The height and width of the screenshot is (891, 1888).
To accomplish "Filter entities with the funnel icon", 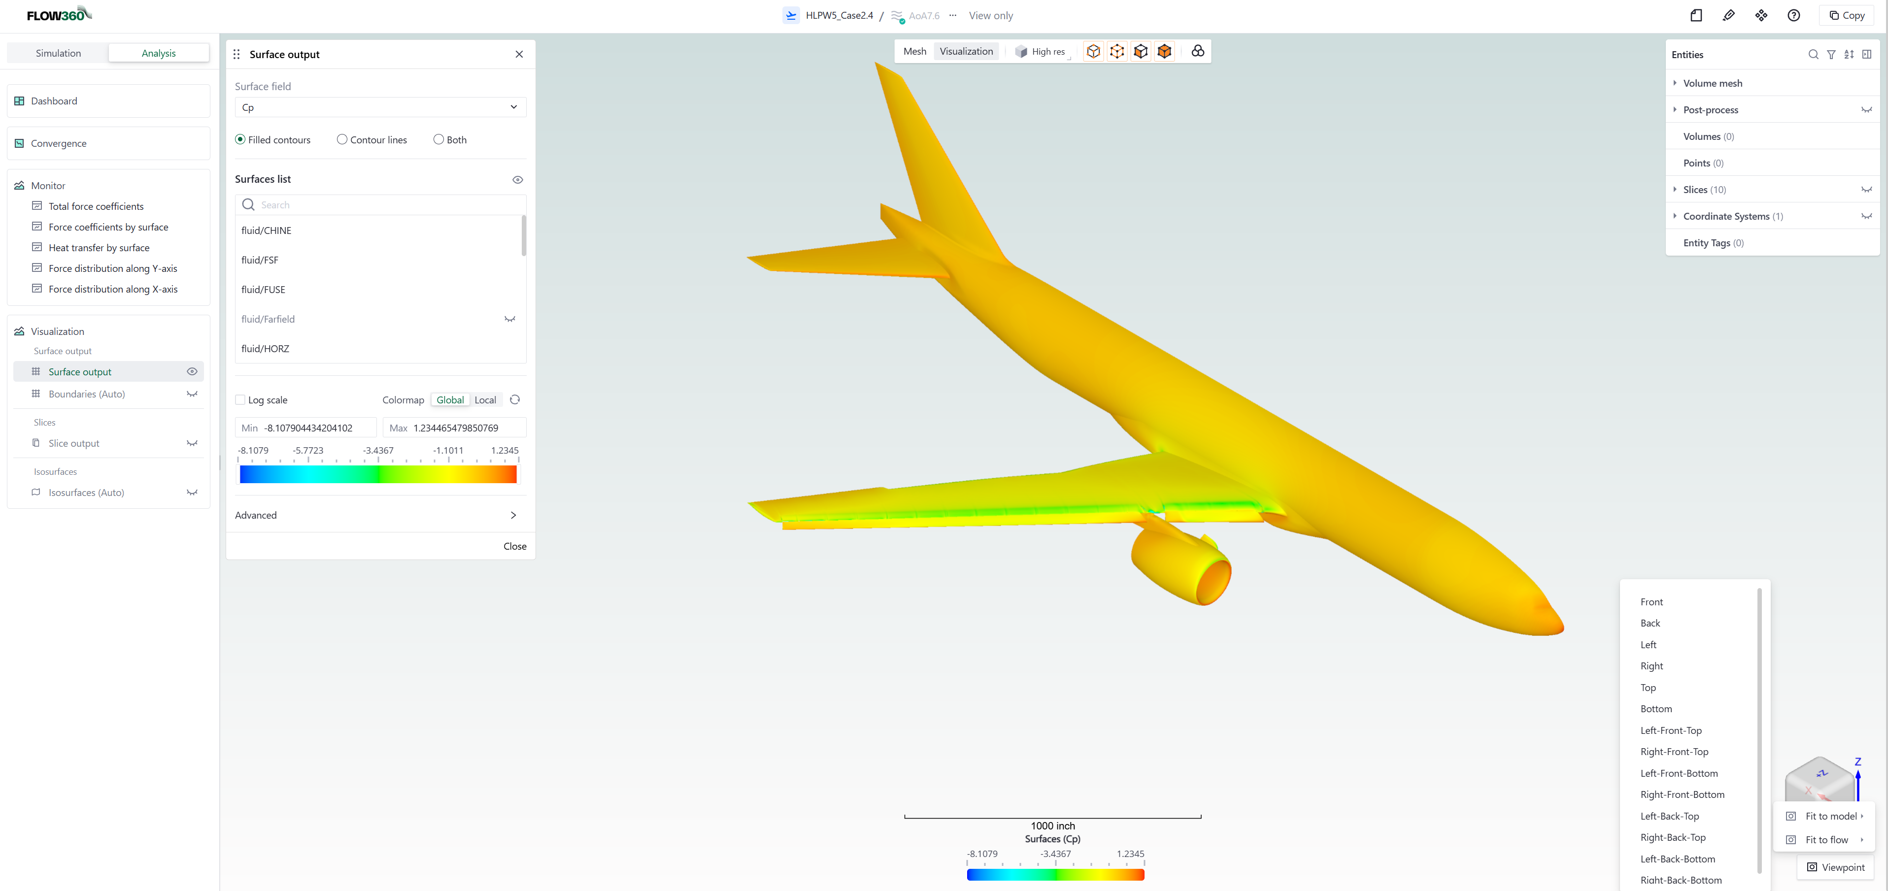I will point(1831,54).
